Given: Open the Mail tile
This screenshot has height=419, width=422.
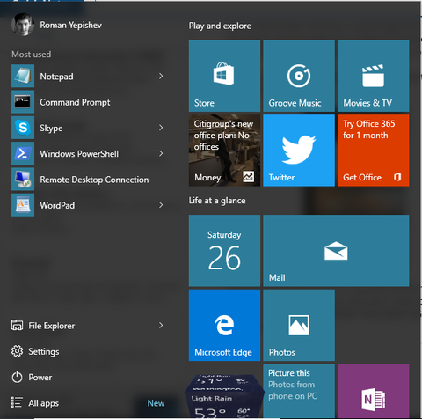Looking at the screenshot, I should coord(336,251).
